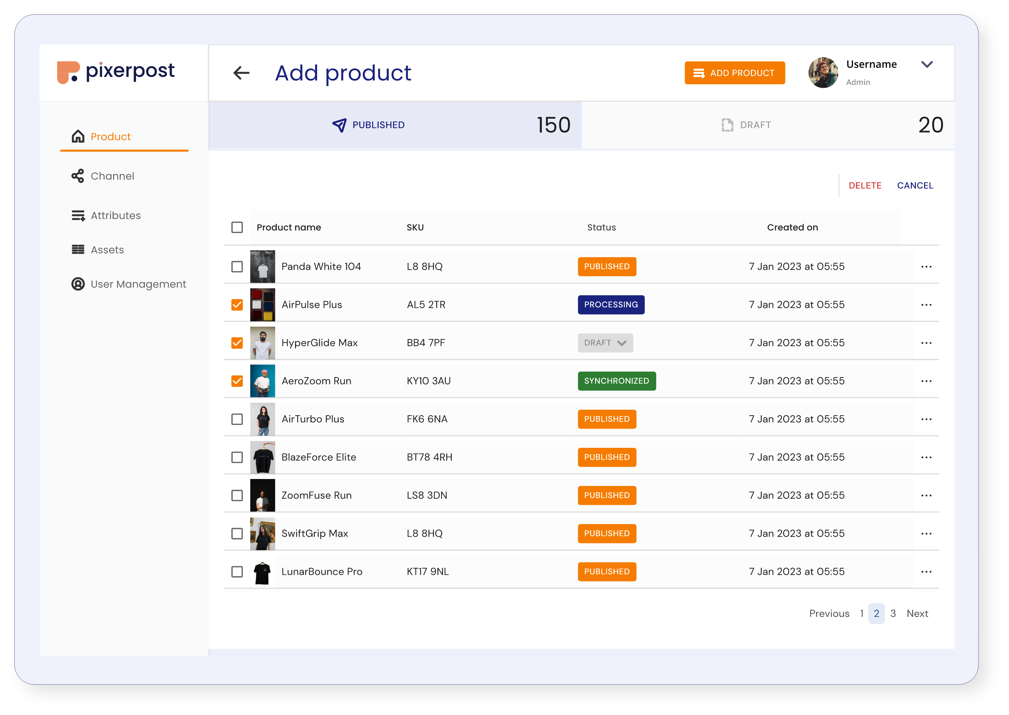
Task: Click the red DELETE link
Action: point(864,185)
